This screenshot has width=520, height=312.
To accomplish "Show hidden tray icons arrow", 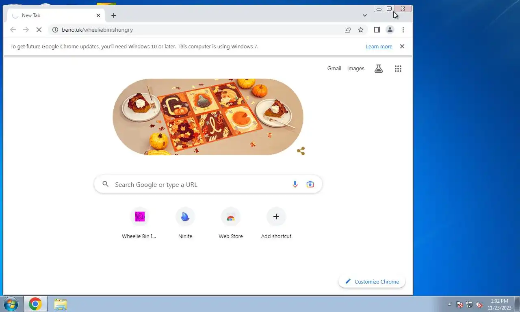I will (x=449, y=304).
